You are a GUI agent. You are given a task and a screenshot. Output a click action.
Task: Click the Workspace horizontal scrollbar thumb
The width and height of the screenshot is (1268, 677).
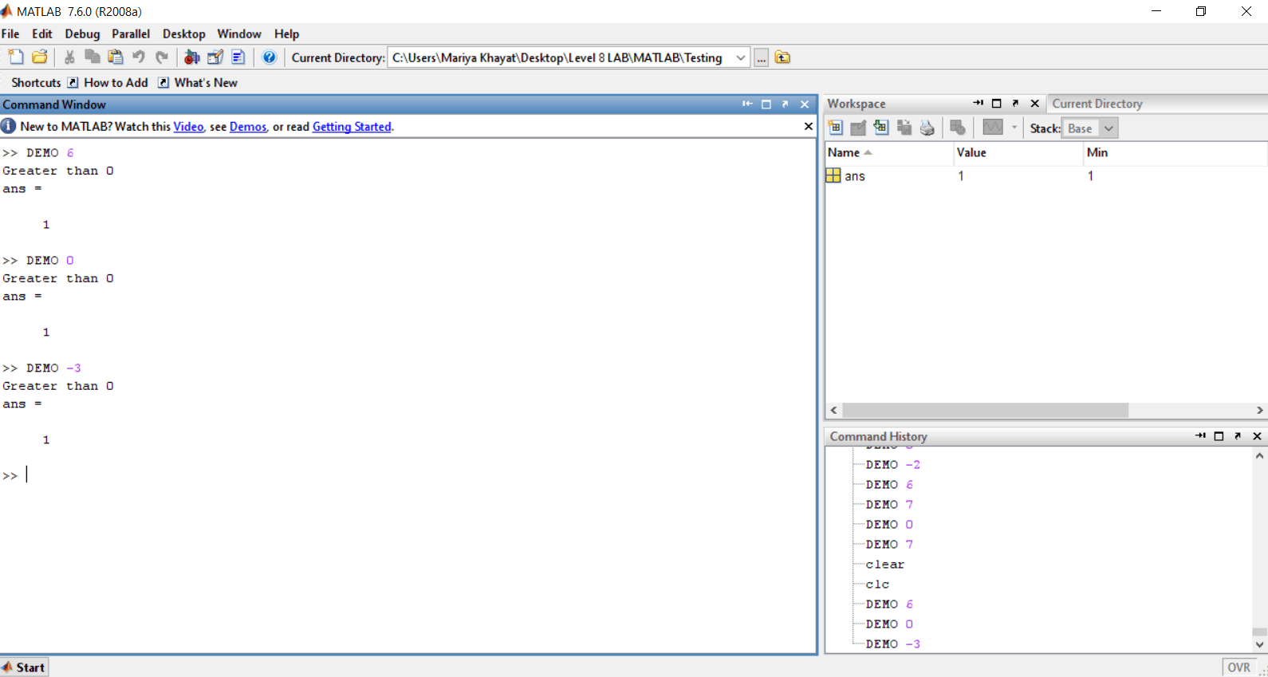(x=986, y=410)
